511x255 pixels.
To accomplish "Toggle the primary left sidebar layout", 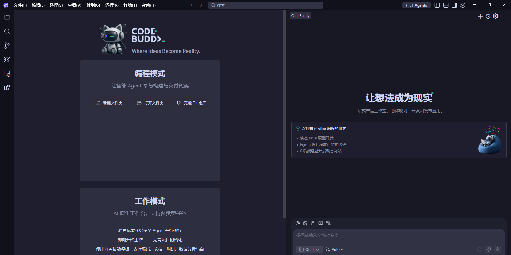I will (437, 5).
